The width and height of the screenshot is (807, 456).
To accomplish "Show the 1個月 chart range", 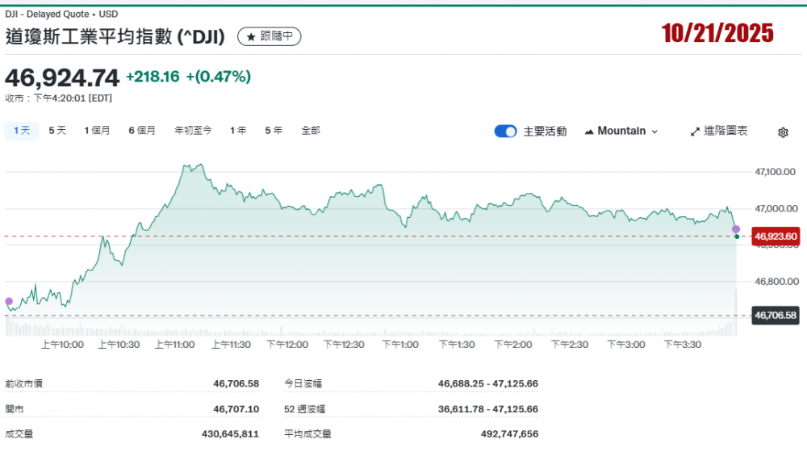I will 97,130.
